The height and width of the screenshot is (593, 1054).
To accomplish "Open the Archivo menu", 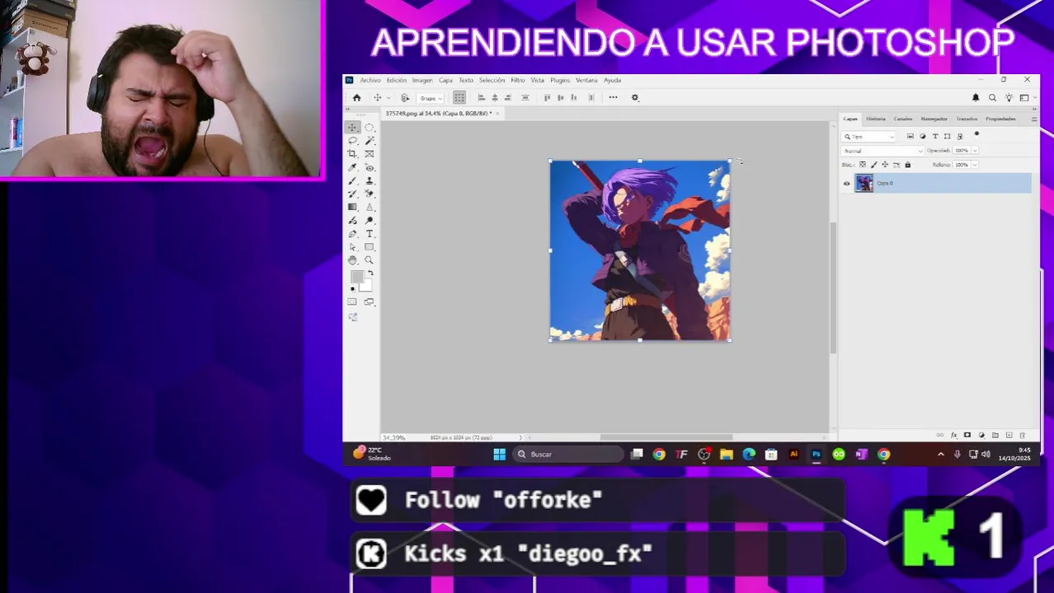I will pos(370,80).
